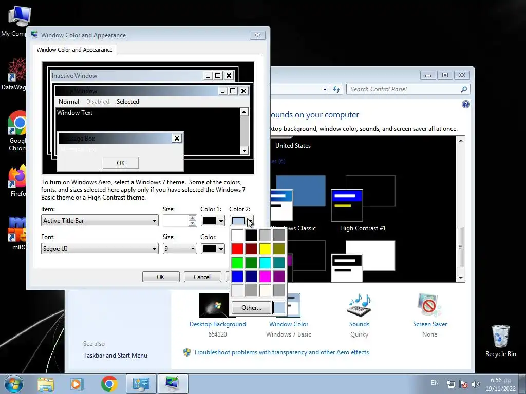This screenshot has height=394, width=526.
Task: Select the High Contrast #1 theme thumbnail
Action: 363,199
